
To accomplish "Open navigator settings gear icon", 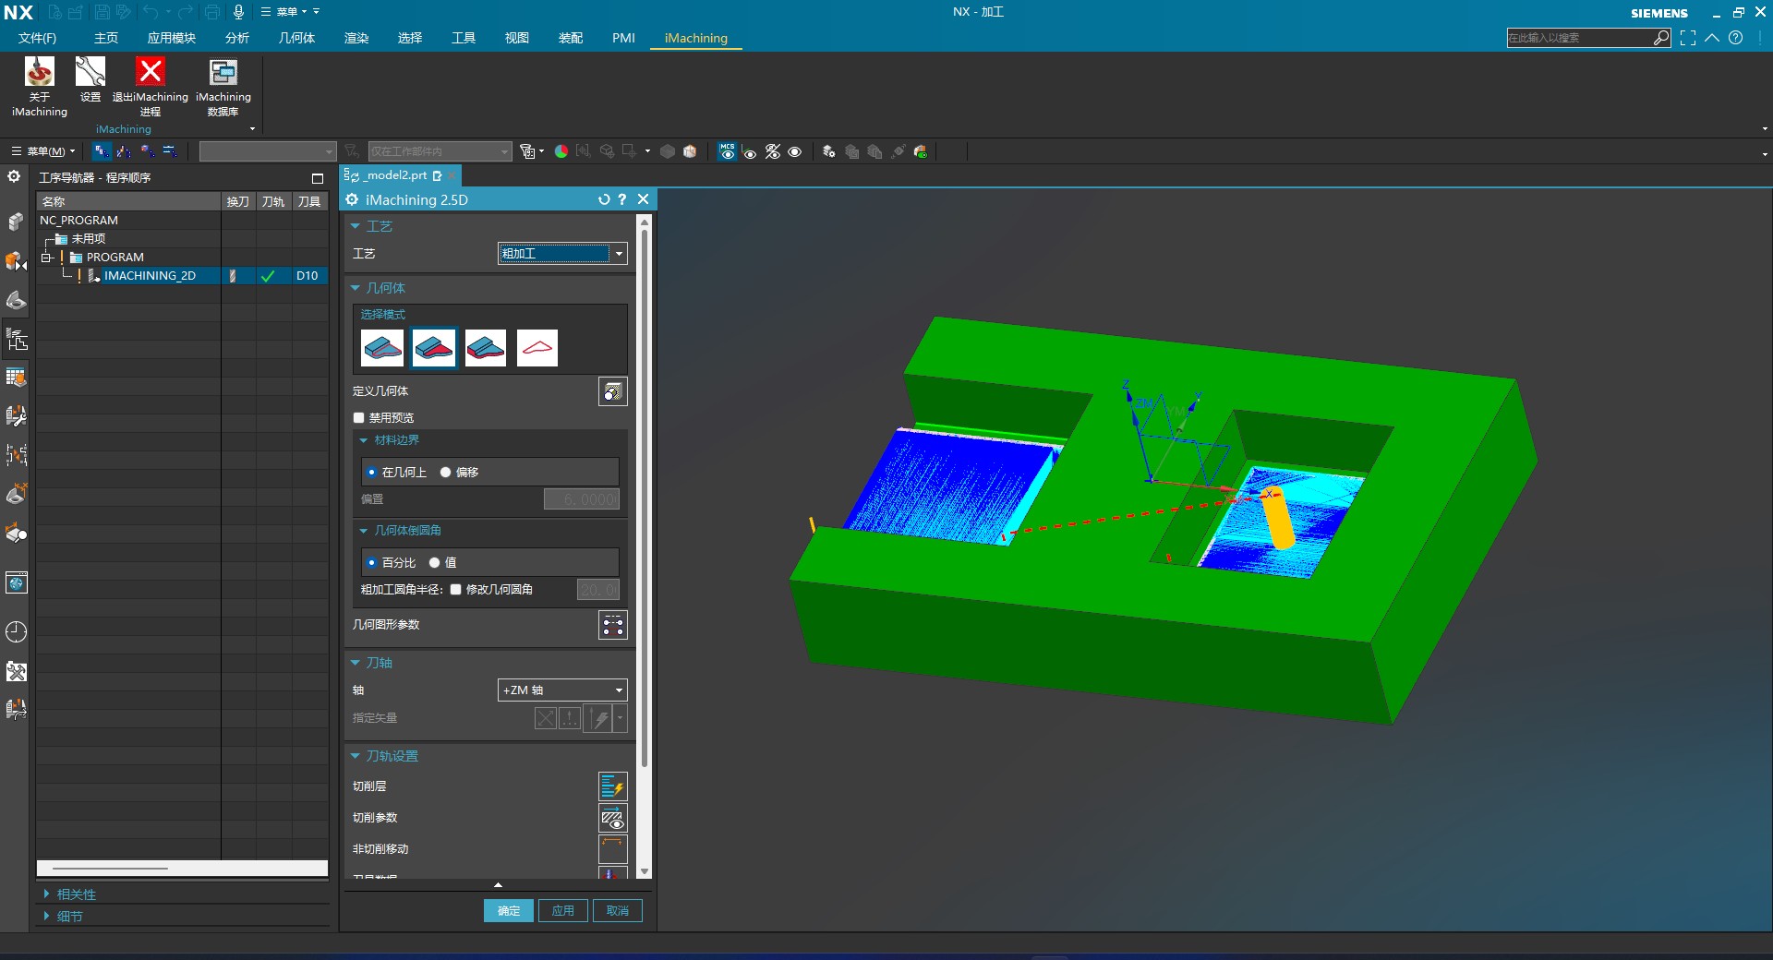I will (x=14, y=176).
